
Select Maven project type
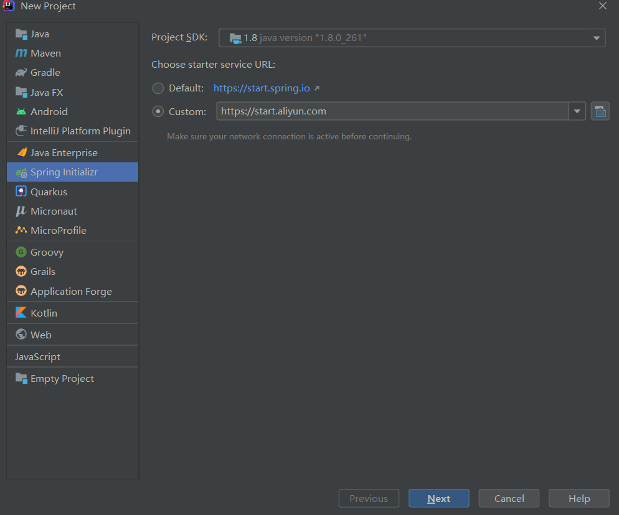pyautogui.click(x=73, y=53)
